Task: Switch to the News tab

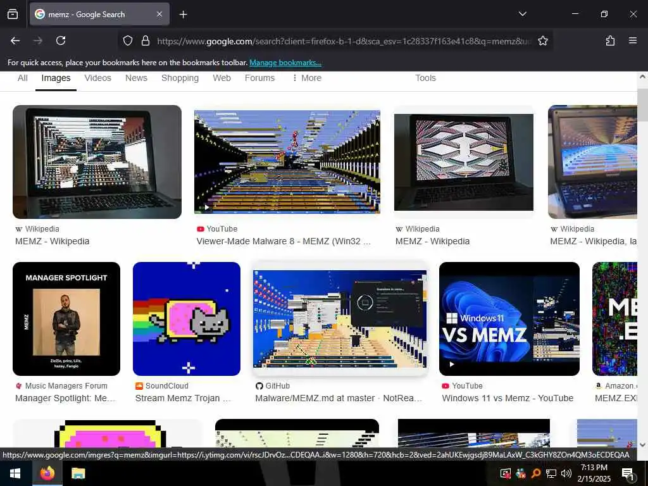Action: (x=137, y=78)
